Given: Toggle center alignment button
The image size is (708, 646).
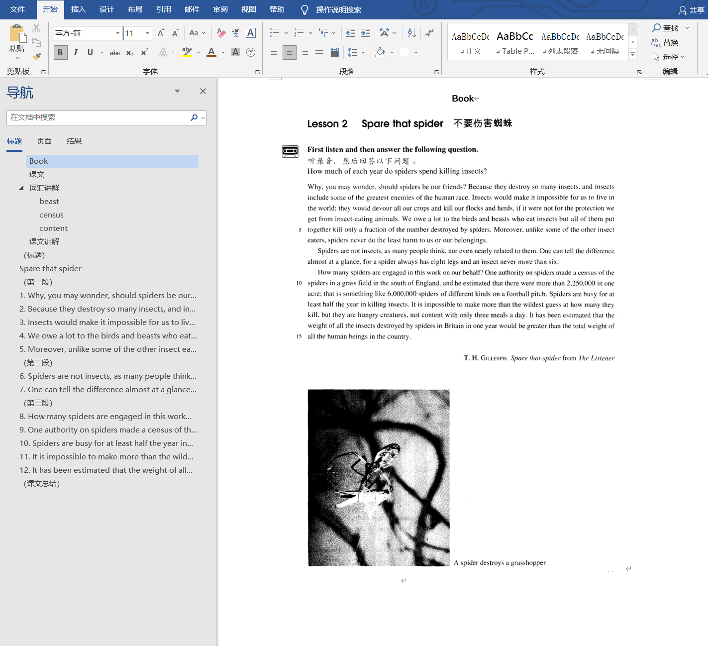Looking at the screenshot, I should coord(289,52).
